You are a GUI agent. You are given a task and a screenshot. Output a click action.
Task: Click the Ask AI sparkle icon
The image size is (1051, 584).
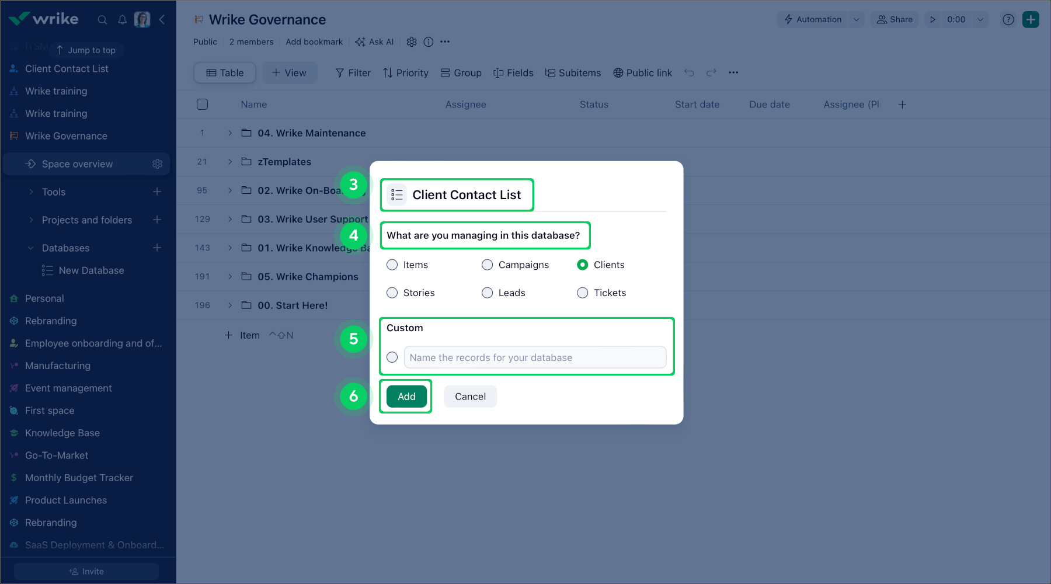coord(360,41)
